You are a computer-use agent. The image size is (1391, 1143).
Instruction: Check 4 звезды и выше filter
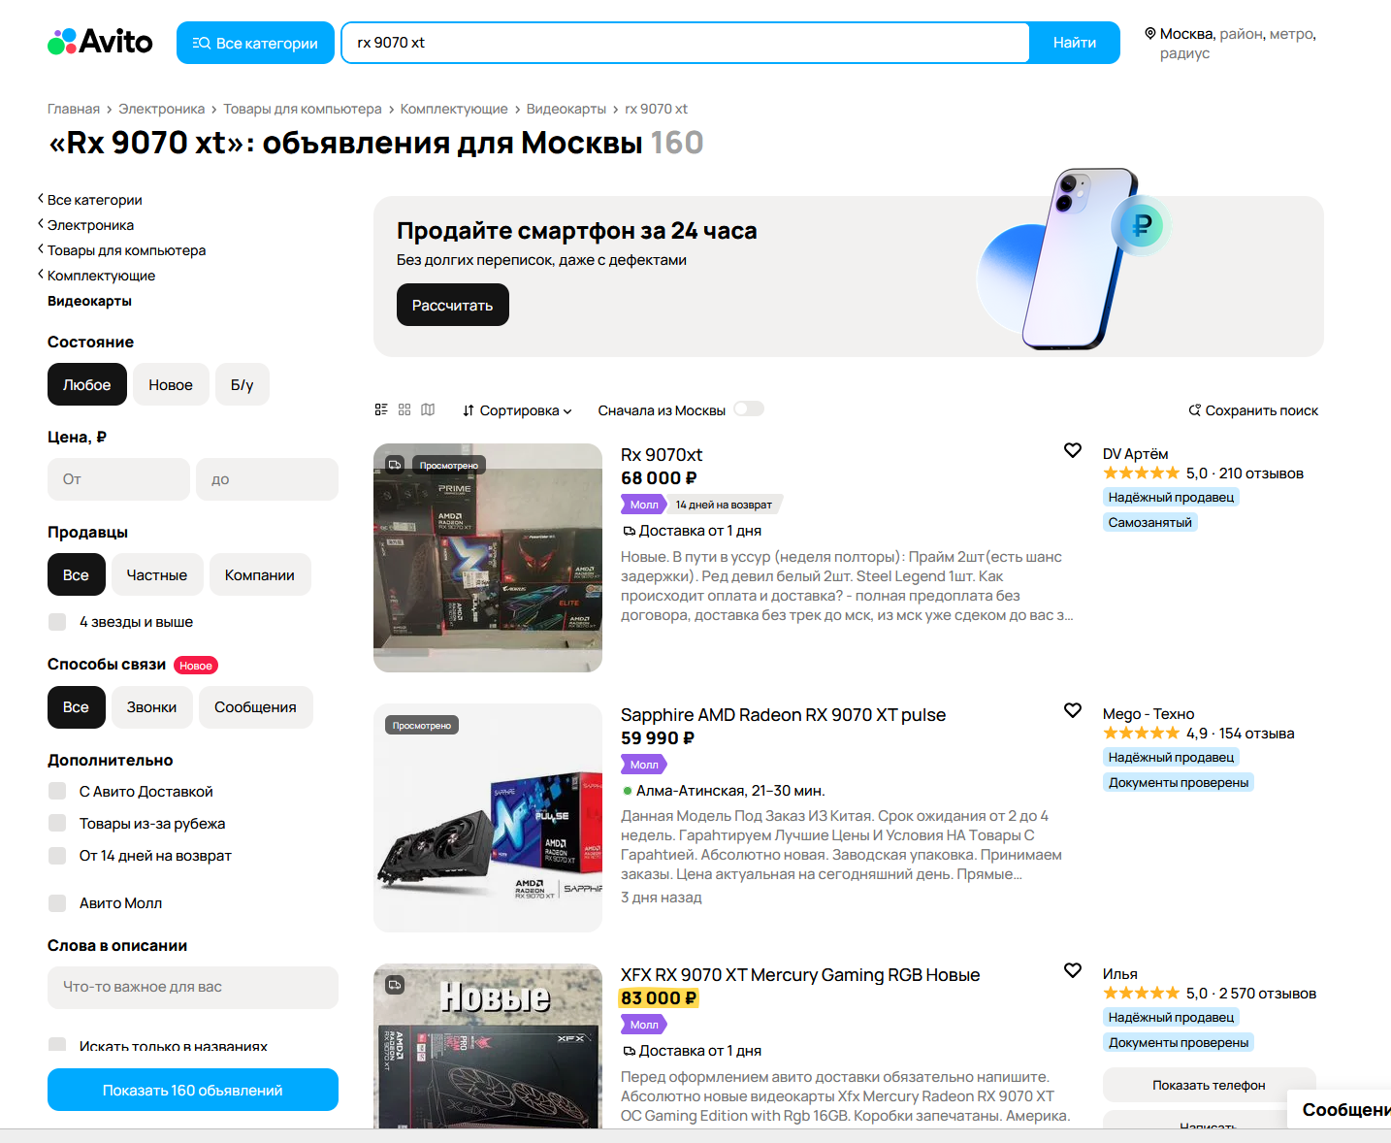57,622
